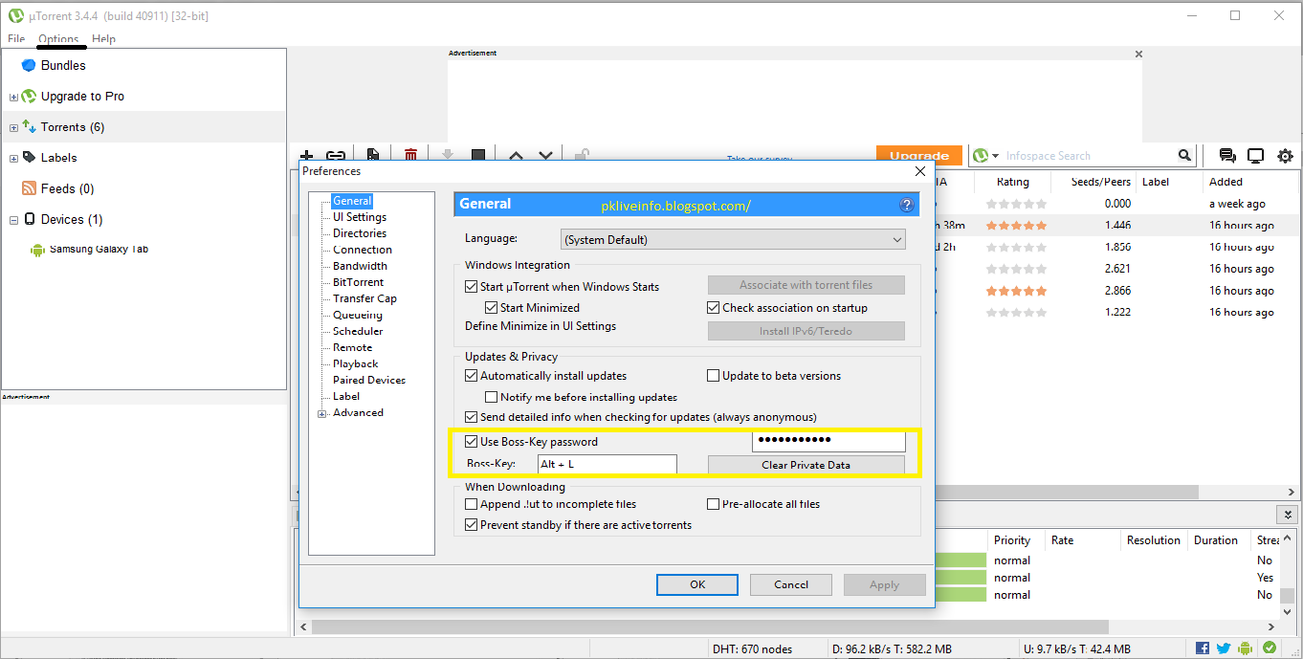
Task: Click the Move Up Queue arrow icon
Action: coord(516,156)
